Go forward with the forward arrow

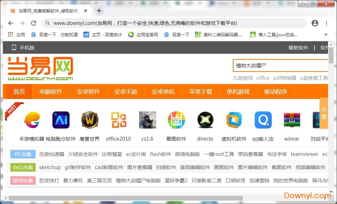(22, 23)
